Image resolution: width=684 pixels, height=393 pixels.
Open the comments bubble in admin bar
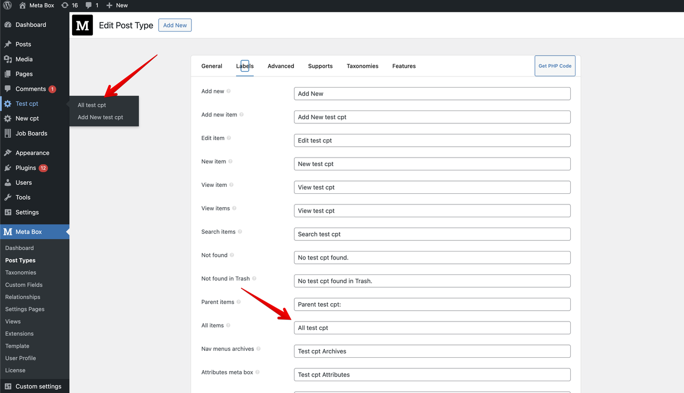(92, 5)
